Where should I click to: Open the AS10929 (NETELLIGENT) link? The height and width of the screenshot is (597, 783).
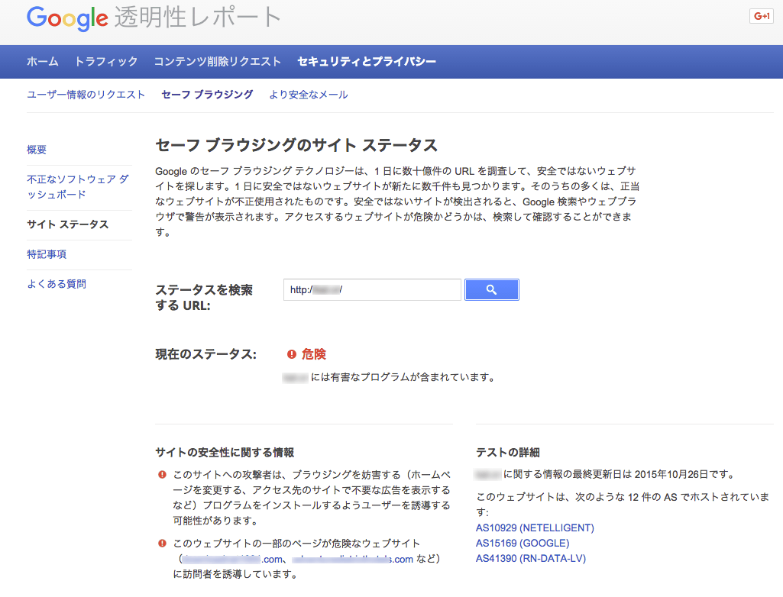coord(535,528)
